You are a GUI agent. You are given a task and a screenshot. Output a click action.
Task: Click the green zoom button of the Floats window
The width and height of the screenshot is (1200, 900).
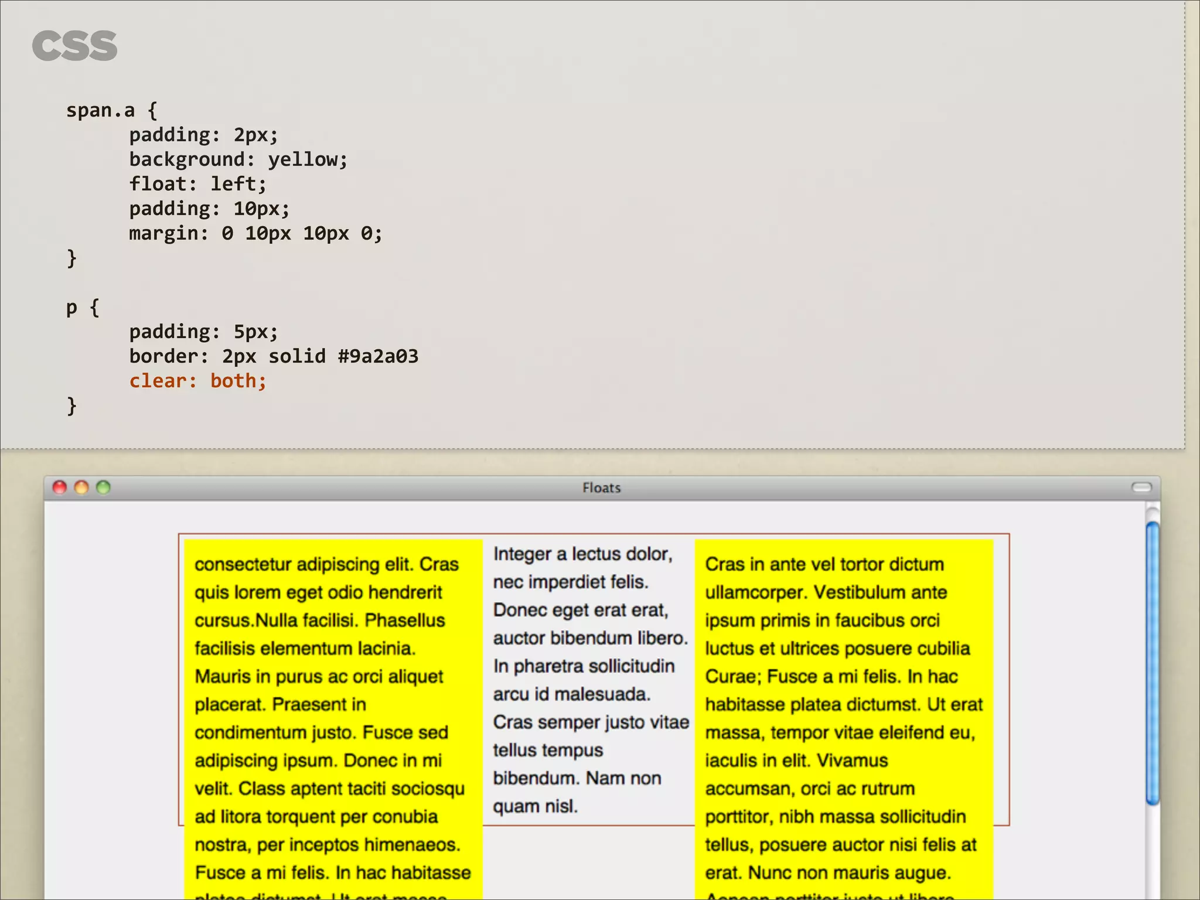(103, 487)
